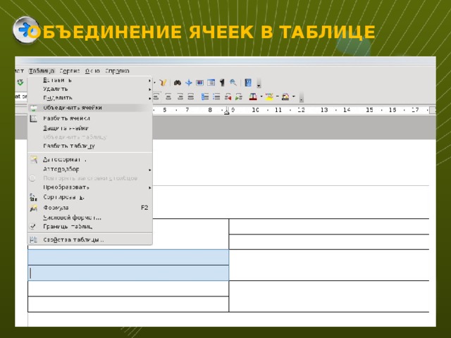Viewport: 451px width, 338px height.
Task: Open the Navigator star icon
Action: (x=189, y=83)
